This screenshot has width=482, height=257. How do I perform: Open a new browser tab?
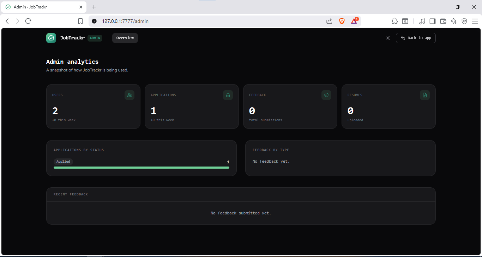click(x=94, y=7)
